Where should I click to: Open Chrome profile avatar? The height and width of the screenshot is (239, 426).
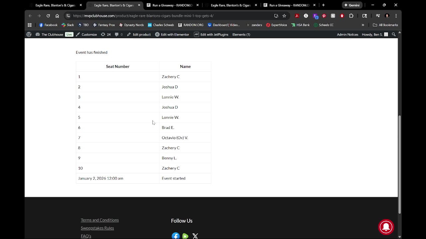[387, 16]
